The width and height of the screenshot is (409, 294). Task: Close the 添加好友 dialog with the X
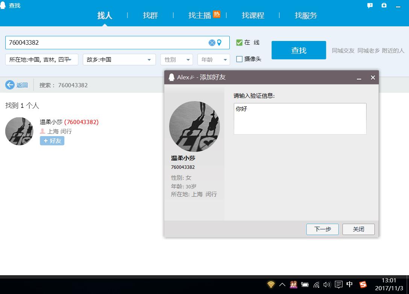[373, 77]
